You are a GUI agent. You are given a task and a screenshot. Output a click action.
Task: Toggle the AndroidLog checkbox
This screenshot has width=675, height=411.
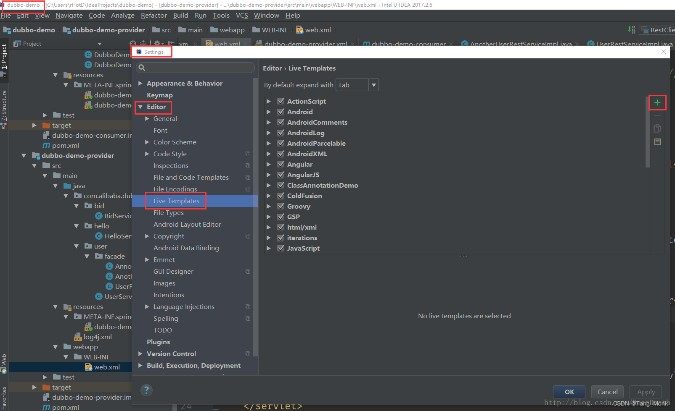[281, 133]
